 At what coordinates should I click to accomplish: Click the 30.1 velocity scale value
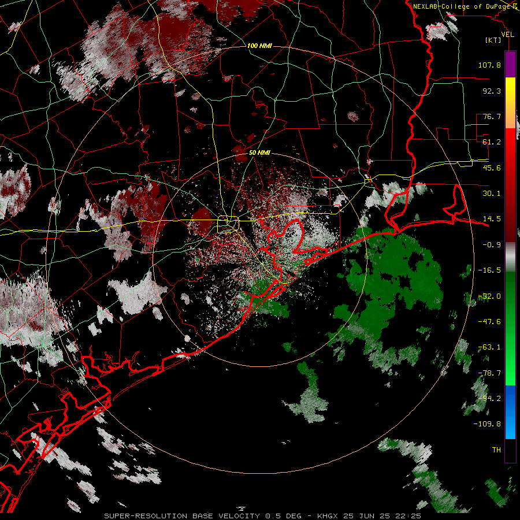pyautogui.click(x=492, y=194)
